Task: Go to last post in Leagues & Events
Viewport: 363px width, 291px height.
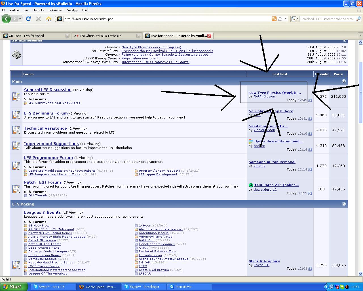Action: click(310, 269)
